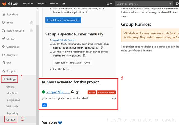Screen dimensions: 179x125
Task: Click Install Runner on Kubernetes button
Action: click(x=63, y=20)
